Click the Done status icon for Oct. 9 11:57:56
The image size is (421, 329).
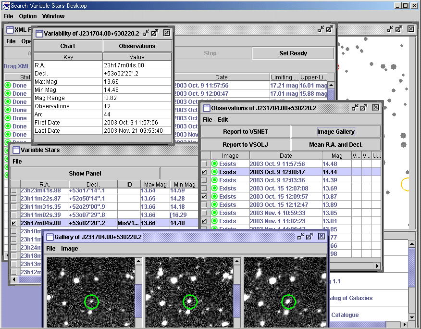(x=8, y=85)
